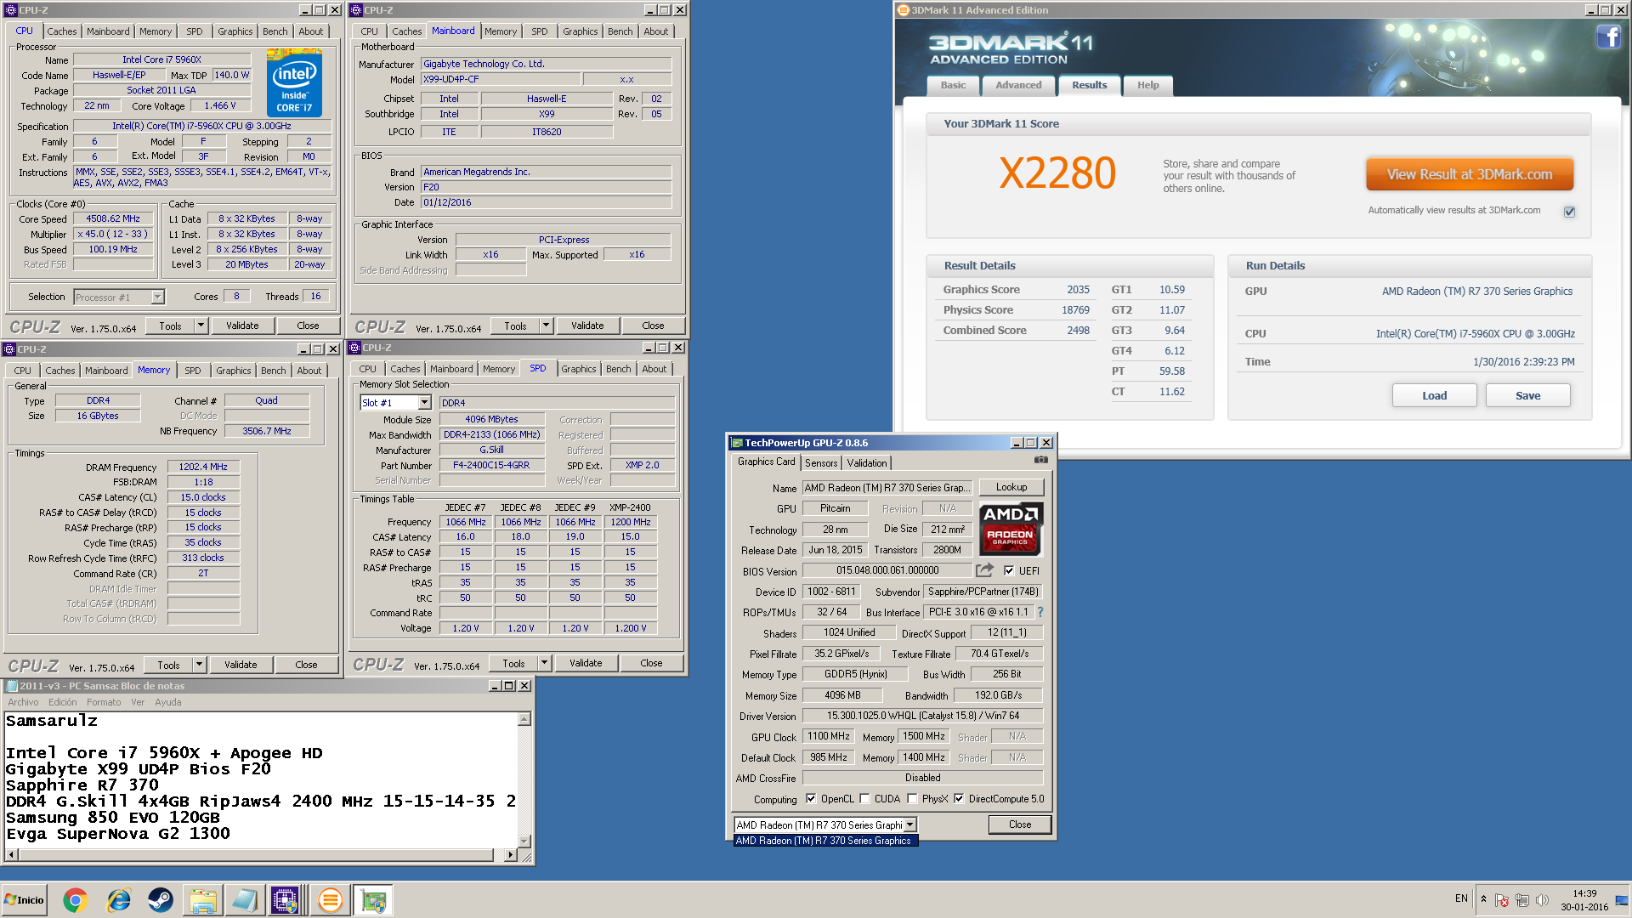Screen dimensions: 1632x918
Task: Click the GPU-Z taskbar icon
Action: [373, 900]
